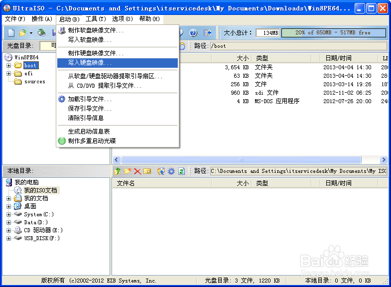Click the CD 驱动器(E:) drive icon
Viewport: 391px width, 287px height.
click(18, 230)
